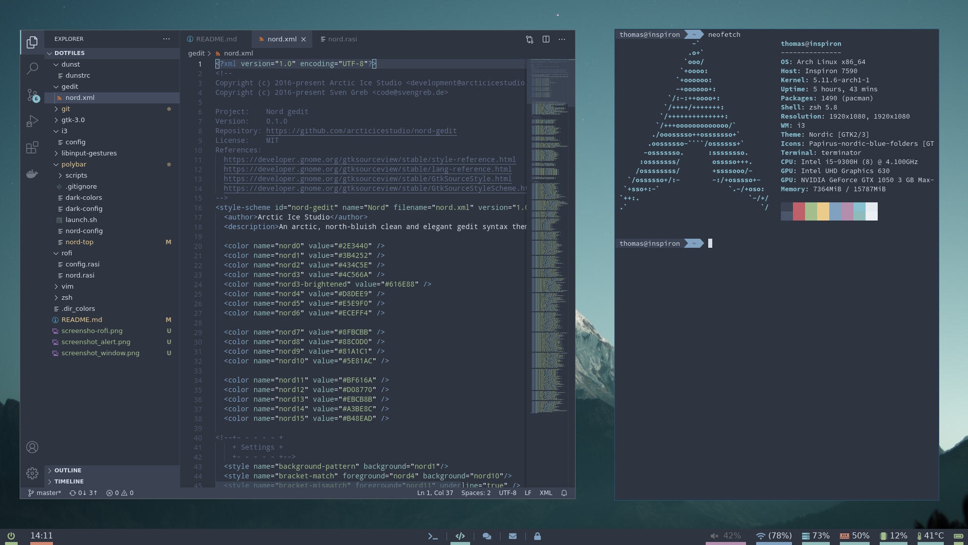Expand the vim folder
Image resolution: width=968 pixels, height=545 pixels.
coord(112,286)
